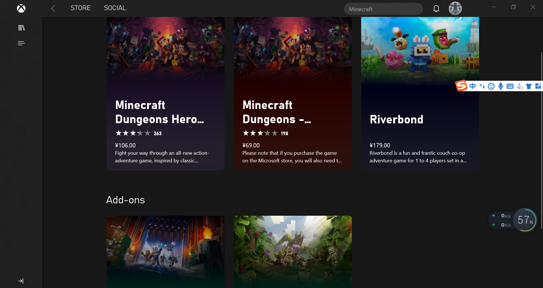The height and width of the screenshot is (288, 543).
Task: Click the Add-ons section heading
Action: 125,200
